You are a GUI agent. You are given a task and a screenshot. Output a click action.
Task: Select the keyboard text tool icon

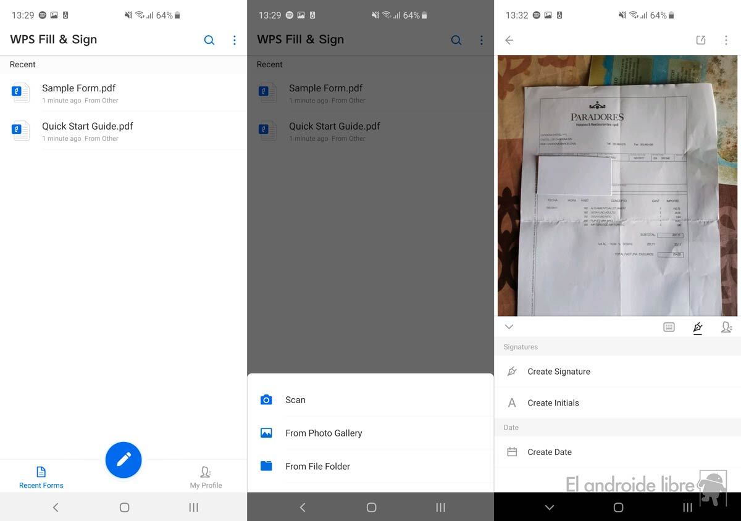pyautogui.click(x=669, y=327)
